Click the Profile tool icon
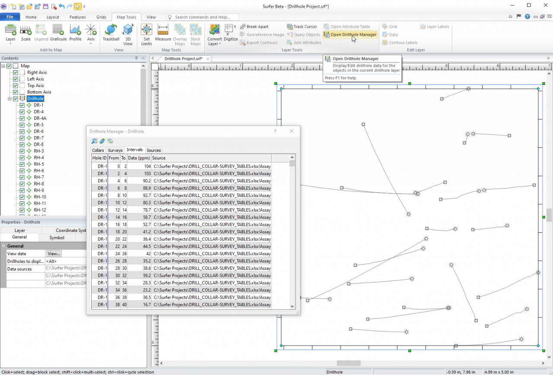The width and height of the screenshot is (553, 375). click(x=75, y=33)
